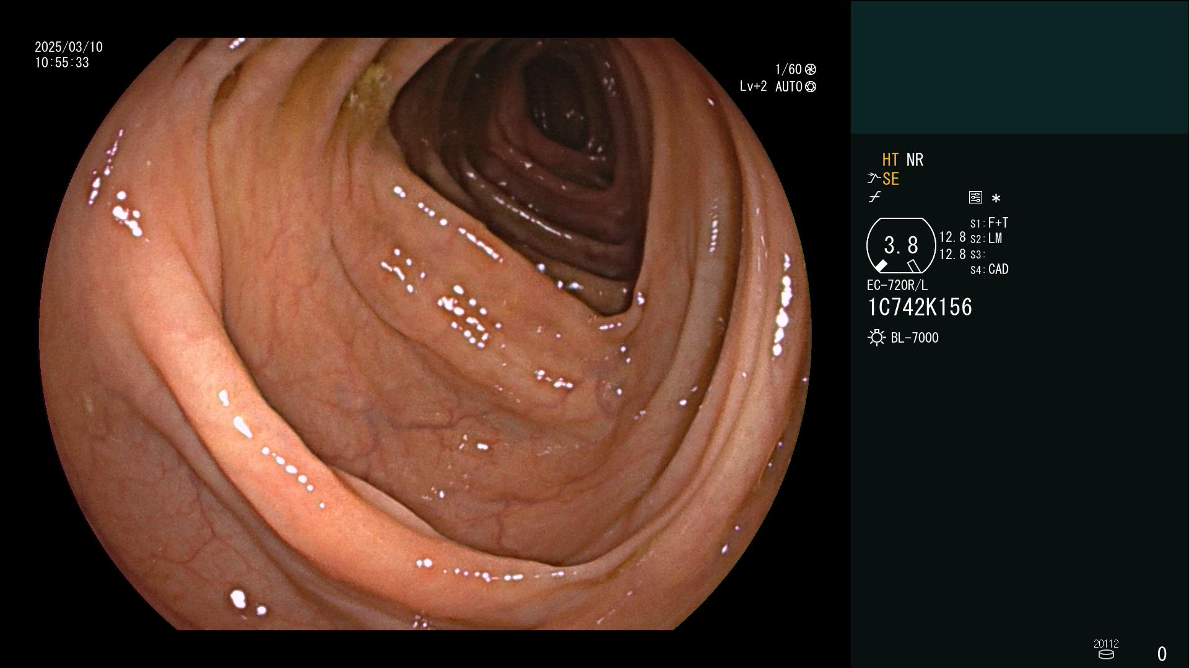Viewport: 1189px width, 668px height.
Task: Click the upper 12.8 diameter value
Action: point(952,237)
